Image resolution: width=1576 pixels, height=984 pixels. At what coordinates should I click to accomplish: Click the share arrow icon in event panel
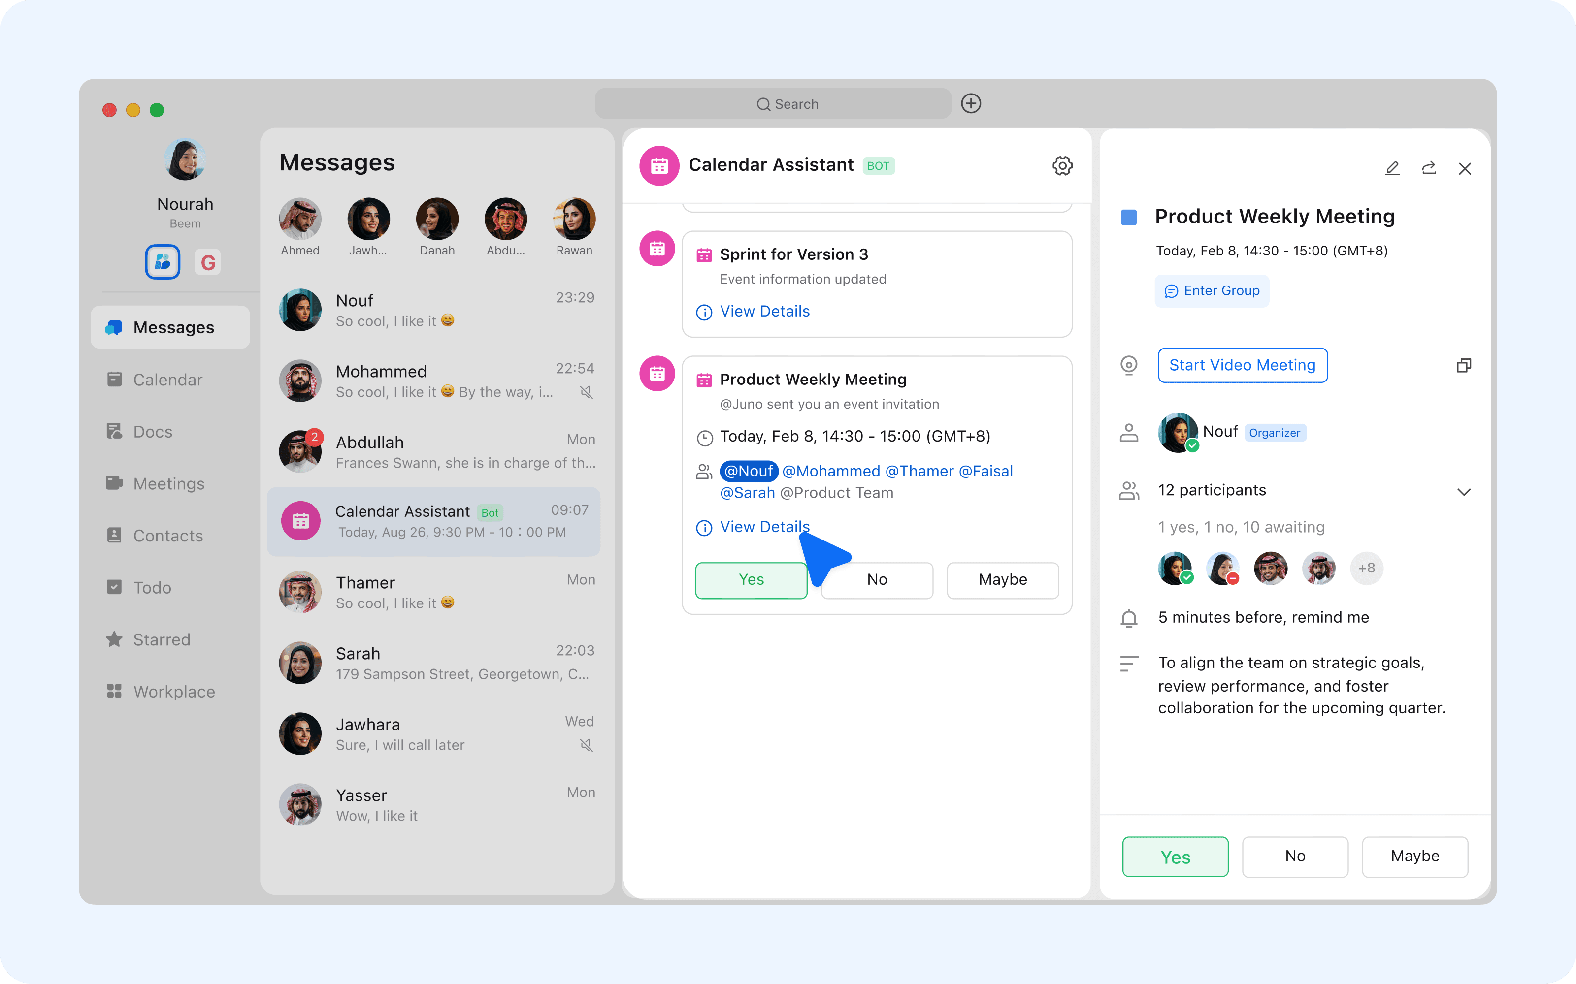click(1428, 168)
